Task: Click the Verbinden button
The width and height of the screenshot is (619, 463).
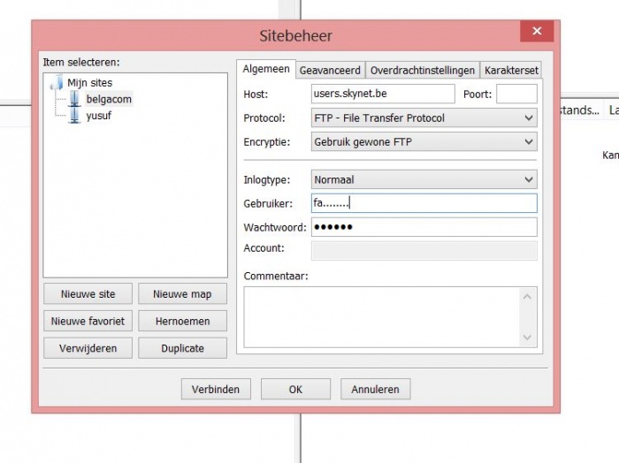Action: pyautogui.click(x=216, y=390)
